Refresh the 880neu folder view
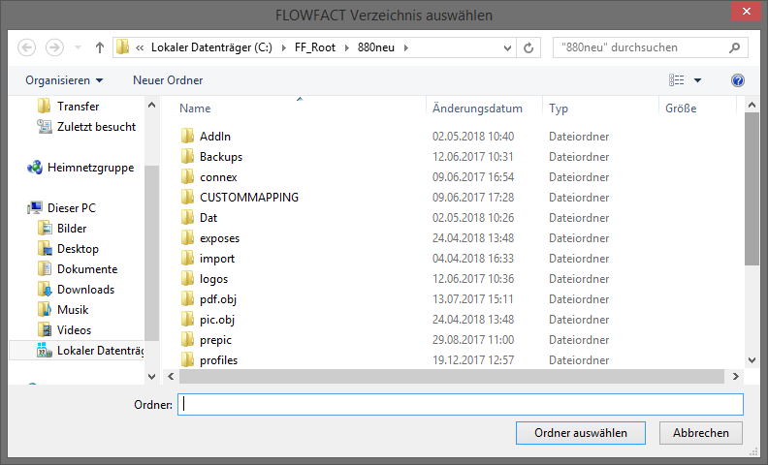768x465 pixels. (x=528, y=47)
